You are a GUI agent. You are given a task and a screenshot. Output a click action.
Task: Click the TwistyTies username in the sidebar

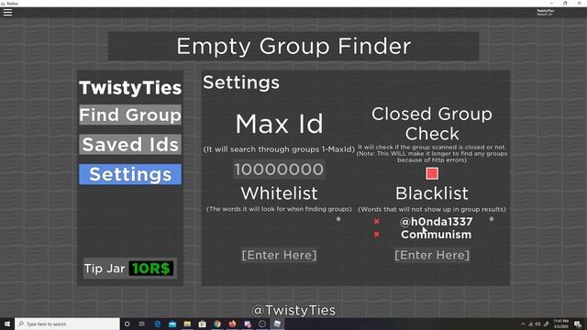coord(130,88)
